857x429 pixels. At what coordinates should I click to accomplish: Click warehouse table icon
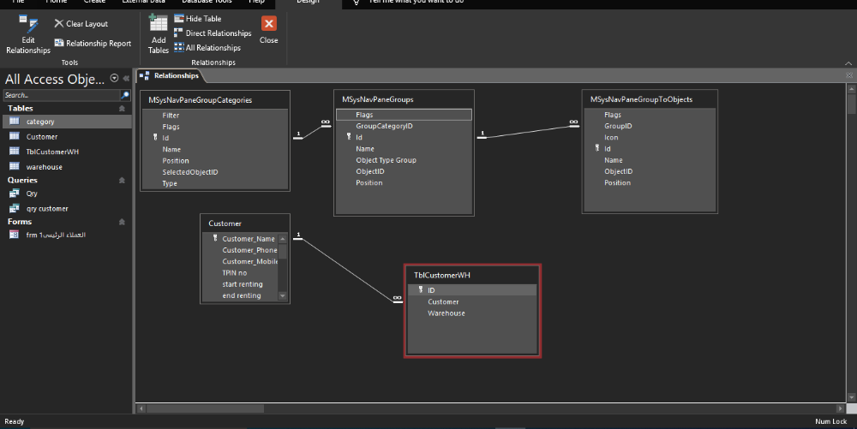tap(15, 166)
